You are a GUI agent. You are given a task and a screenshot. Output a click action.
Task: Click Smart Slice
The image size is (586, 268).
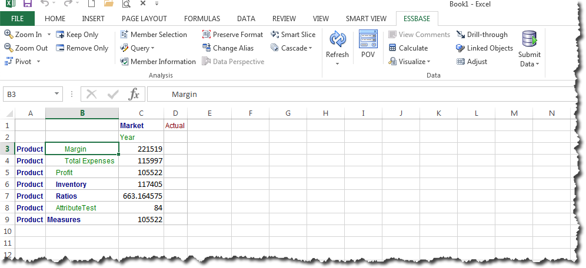(x=293, y=34)
